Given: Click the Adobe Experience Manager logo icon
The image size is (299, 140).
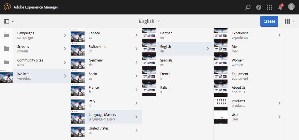Looking at the screenshot, I should click(x=7, y=7).
